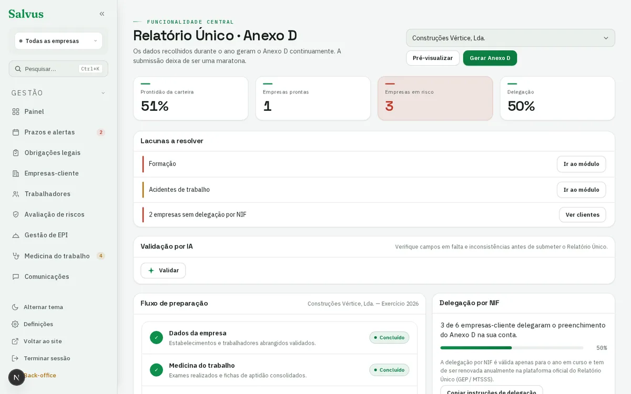This screenshot has width=631, height=394.
Task: Click the Medicina do trabalho stethoscope icon
Action: [x=16, y=256]
